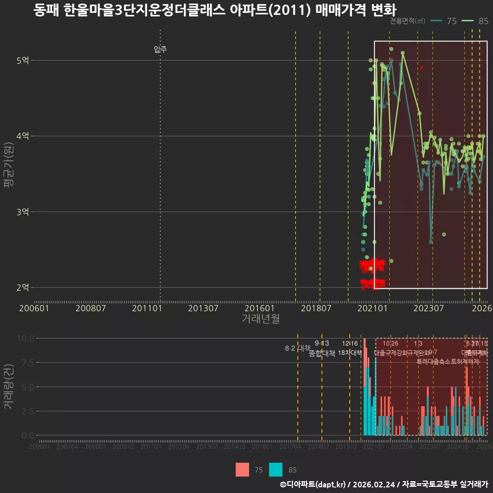Click the '1·3' policy marker label
This screenshot has width=493, height=493.
click(418, 344)
